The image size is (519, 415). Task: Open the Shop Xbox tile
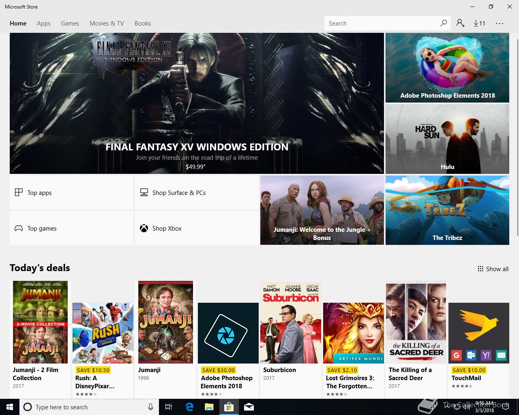pyautogui.click(x=197, y=228)
